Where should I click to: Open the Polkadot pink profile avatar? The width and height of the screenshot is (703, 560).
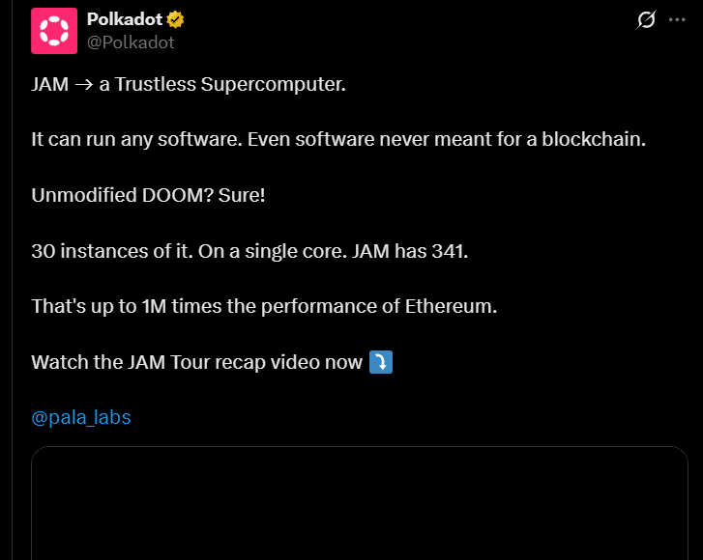coord(54,31)
